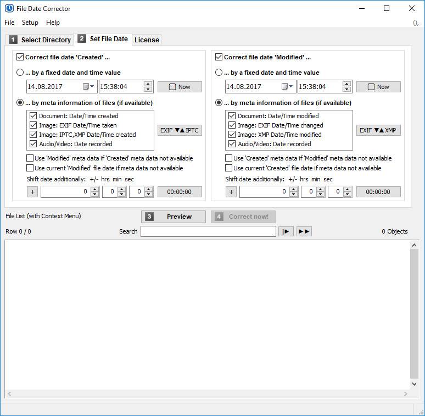The height and width of the screenshot is (416, 425).
Task: Select fixed date and time for Modified
Action: pyautogui.click(x=219, y=73)
